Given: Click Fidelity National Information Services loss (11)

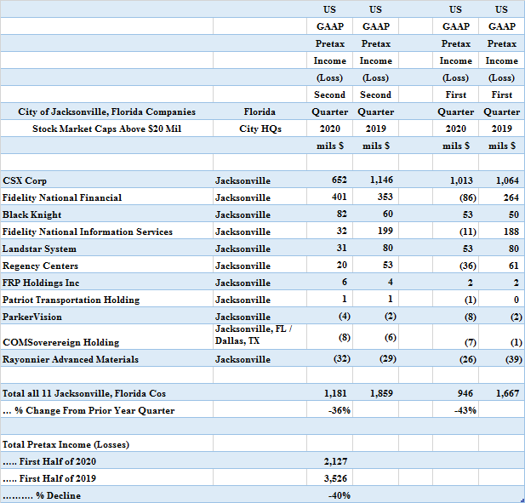Looking at the screenshot, I should [468, 231].
